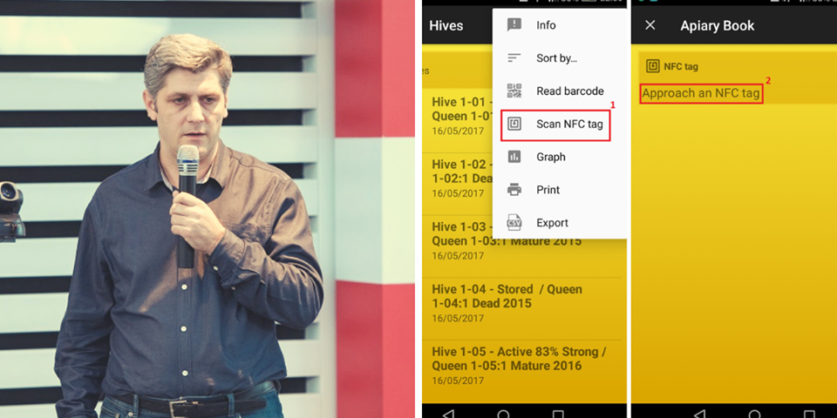This screenshot has height=418, width=837.
Task: Tap Android back button on Hives screen
Action: pyautogui.click(x=449, y=414)
